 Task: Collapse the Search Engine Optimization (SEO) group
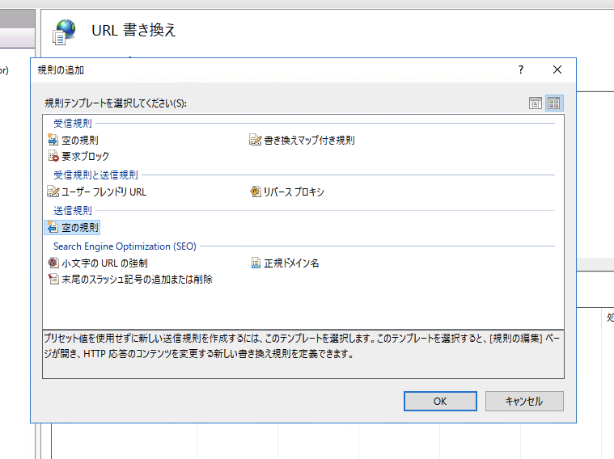click(x=125, y=246)
